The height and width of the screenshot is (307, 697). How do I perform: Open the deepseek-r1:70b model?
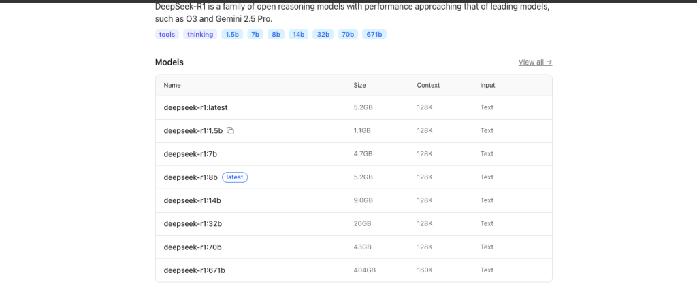click(x=193, y=247)
